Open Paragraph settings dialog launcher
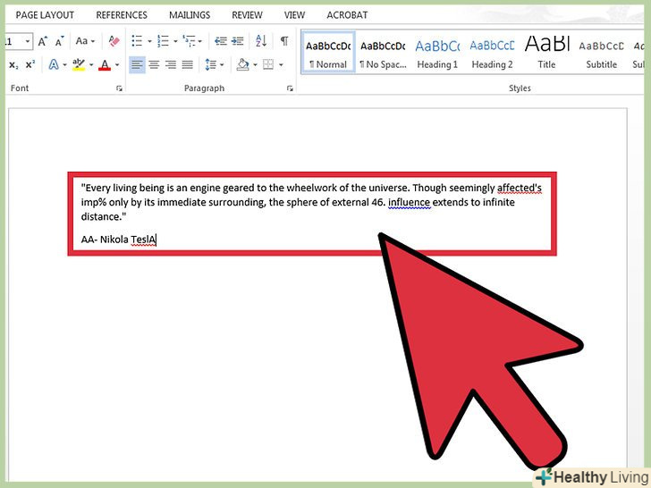The height and width of the screenshot is (488, 651). [290, 89]
